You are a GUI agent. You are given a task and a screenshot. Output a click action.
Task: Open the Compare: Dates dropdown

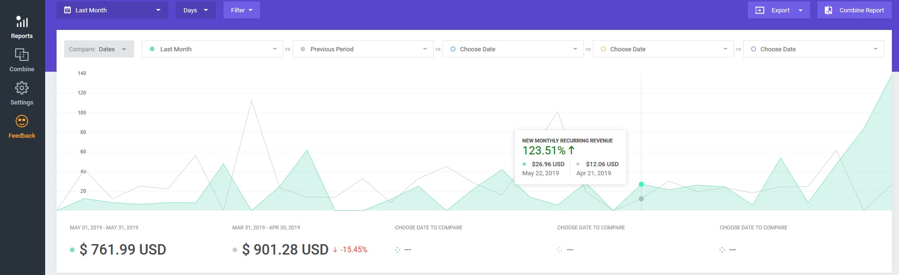pyautogui.click(x=99, y=49)
